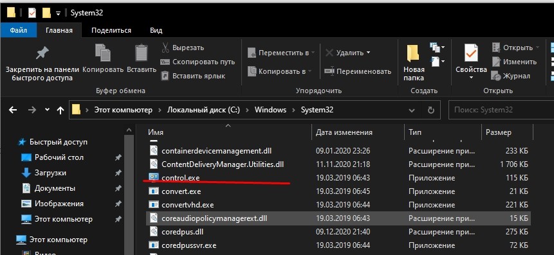Image resolution: width=554 pixels, height=255 pixels.
Task: Click convert.exe file icon
Action: pos(154,191)
